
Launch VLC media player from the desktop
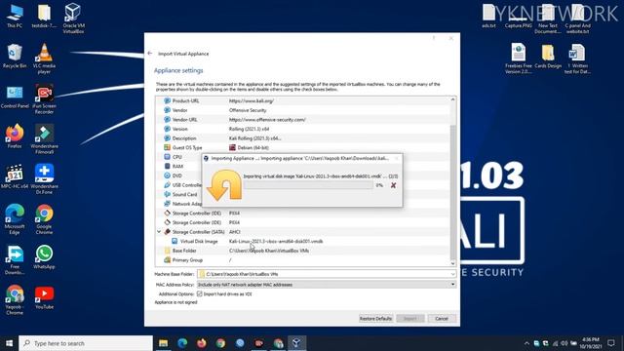(x=44, y=58)
